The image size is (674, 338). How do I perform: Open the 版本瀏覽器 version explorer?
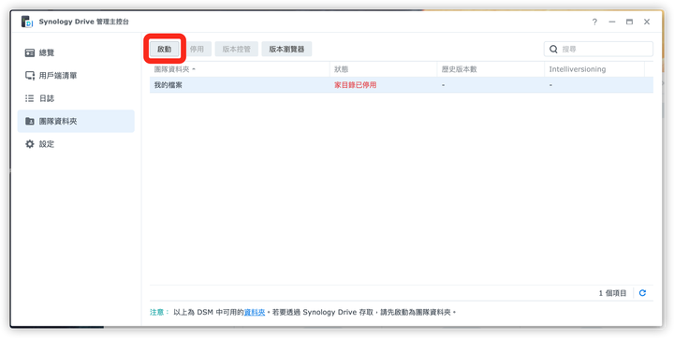[x=286, y=49]
